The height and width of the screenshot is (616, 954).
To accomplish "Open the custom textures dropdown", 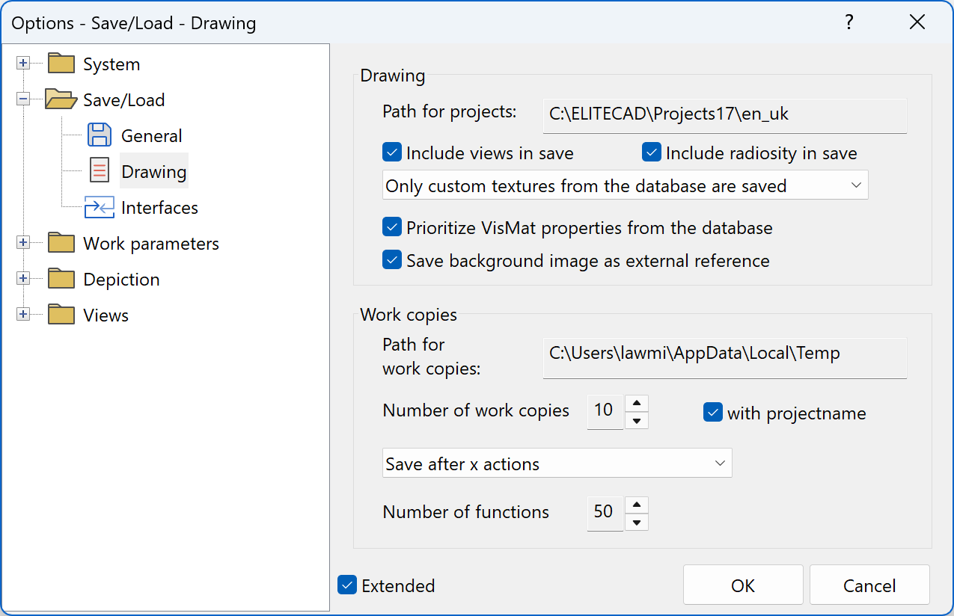I will 856,185.
